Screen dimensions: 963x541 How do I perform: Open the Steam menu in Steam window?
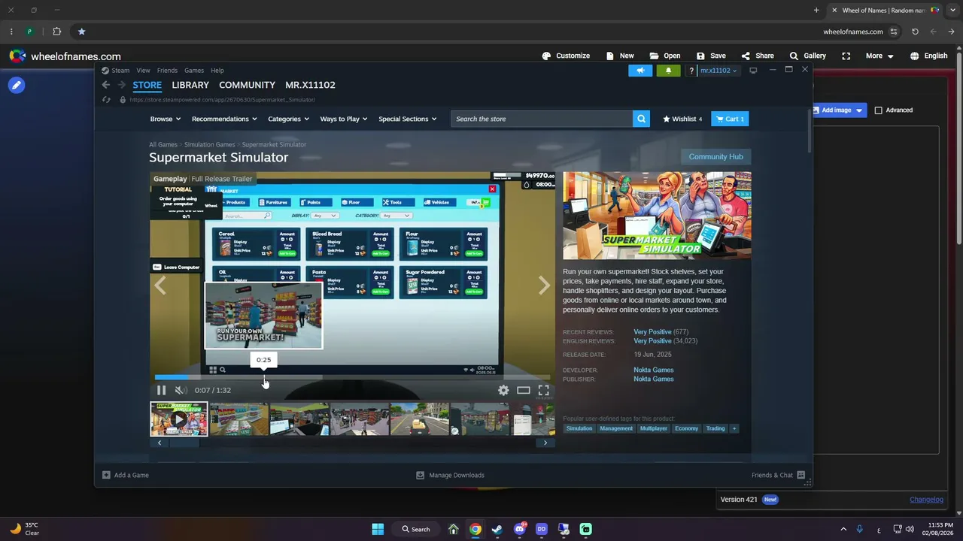click(120, 71)
